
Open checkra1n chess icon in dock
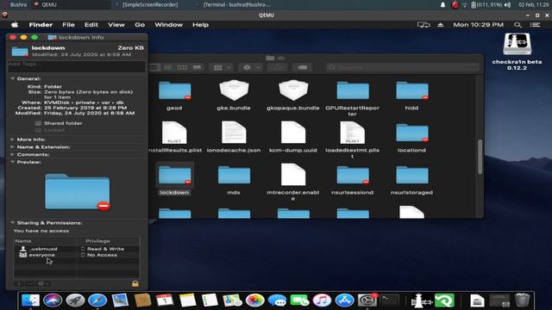click(x=421, y=301)
